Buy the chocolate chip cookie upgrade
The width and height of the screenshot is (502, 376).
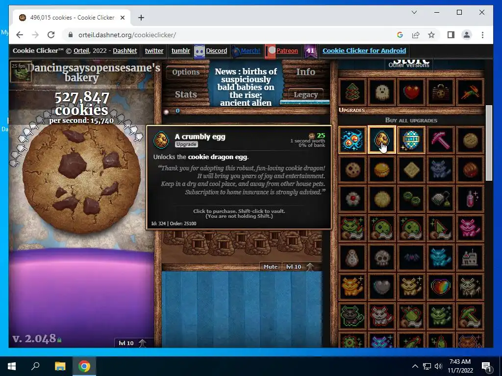click(x=352, y=169)
